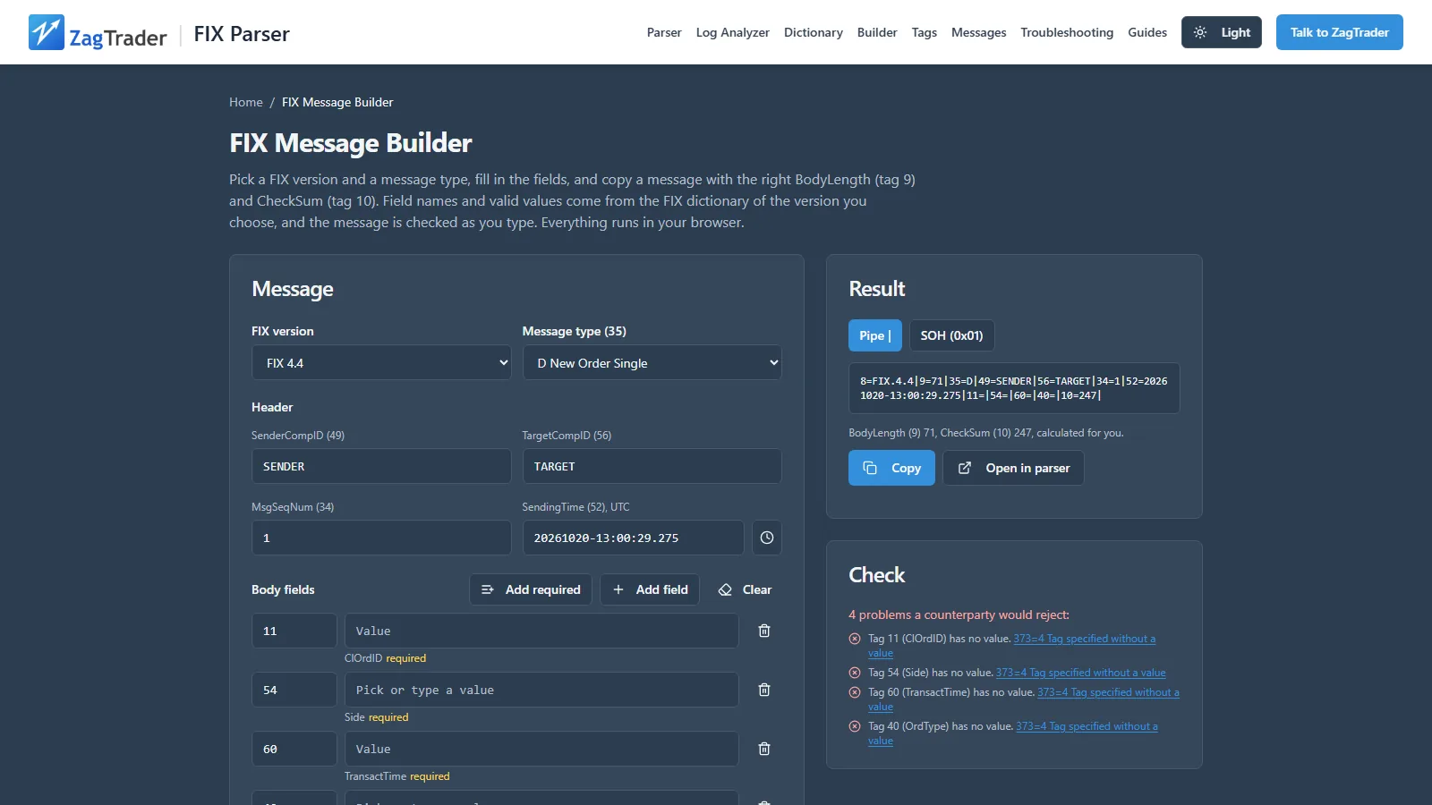This screenshot has width=1432, height=805.
Task: Click the Add field button
Action: [650, 589]
